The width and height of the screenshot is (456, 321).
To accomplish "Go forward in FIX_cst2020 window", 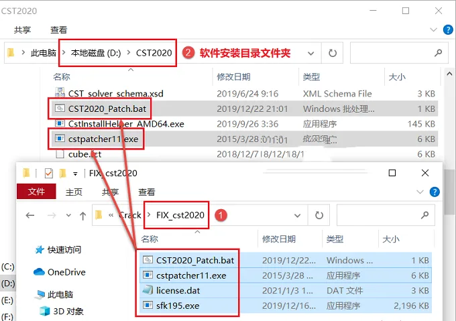I will pos(52,215).
